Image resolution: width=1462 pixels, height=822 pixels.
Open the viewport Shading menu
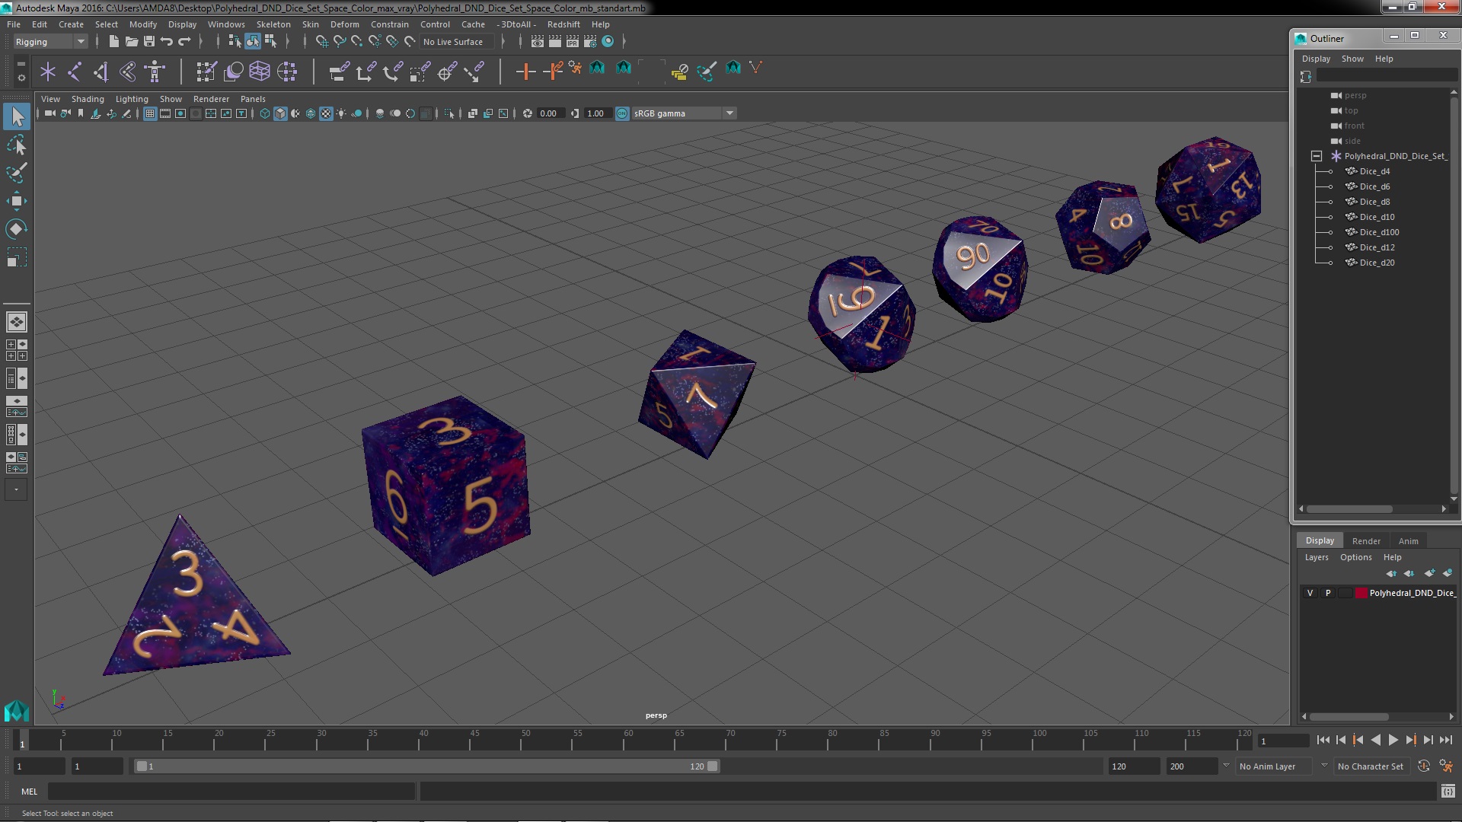88,99
